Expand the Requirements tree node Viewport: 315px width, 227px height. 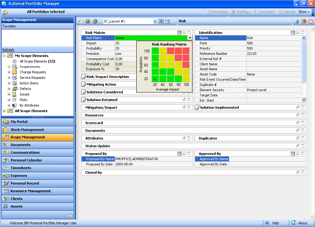[x=9, y=67]
